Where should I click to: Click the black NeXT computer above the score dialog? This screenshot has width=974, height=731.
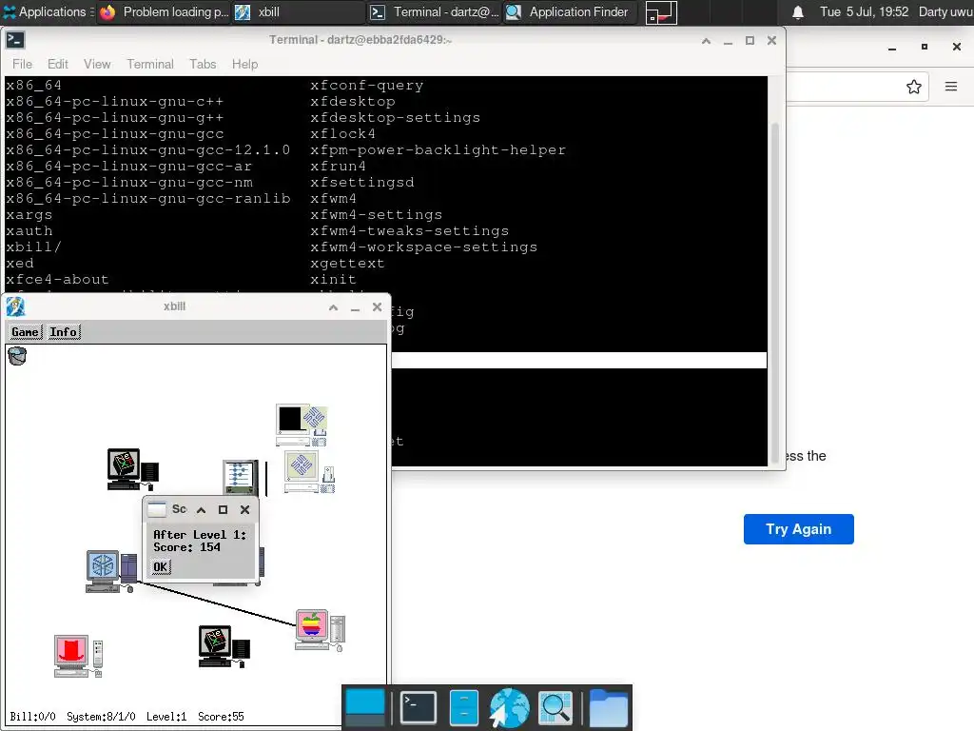click(133, 469)
